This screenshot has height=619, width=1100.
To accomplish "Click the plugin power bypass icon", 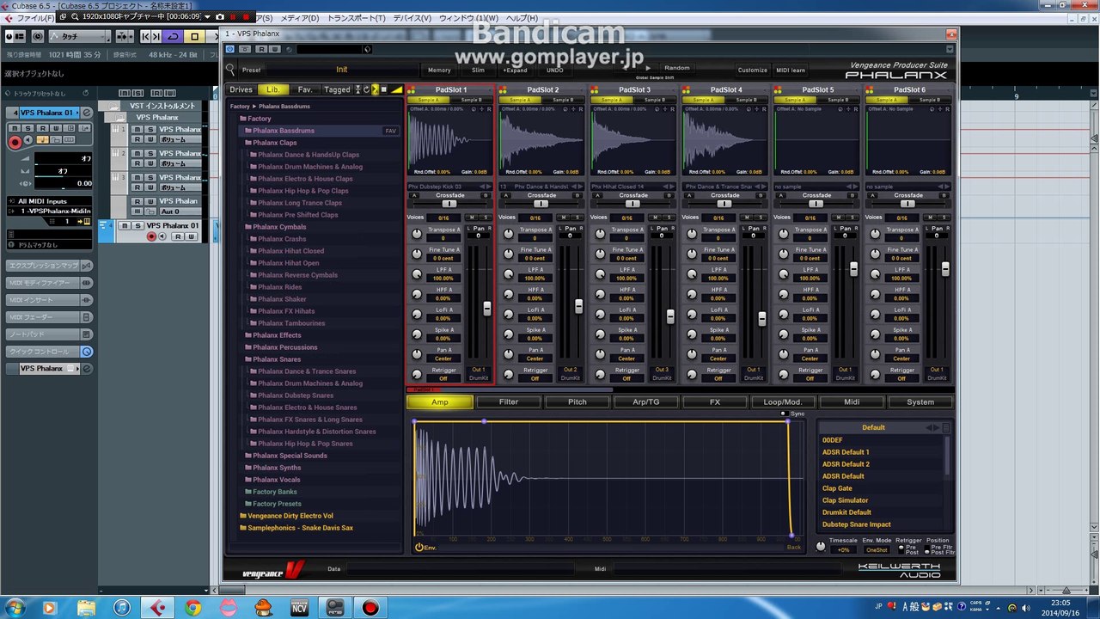I will [x=230, y=49].
